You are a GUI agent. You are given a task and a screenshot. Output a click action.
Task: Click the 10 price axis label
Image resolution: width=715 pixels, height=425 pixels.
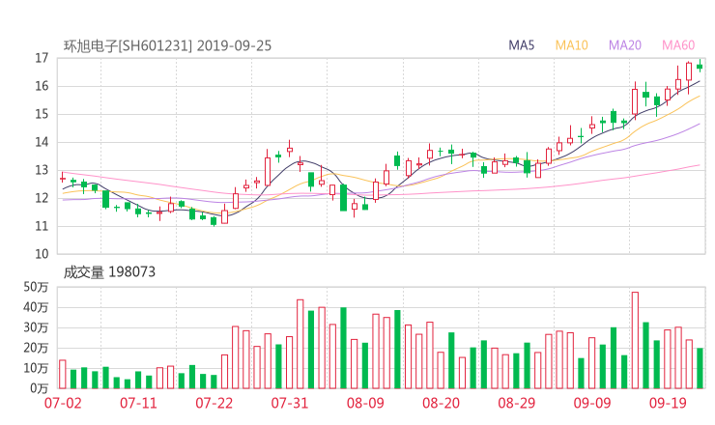tap(42, 254)
